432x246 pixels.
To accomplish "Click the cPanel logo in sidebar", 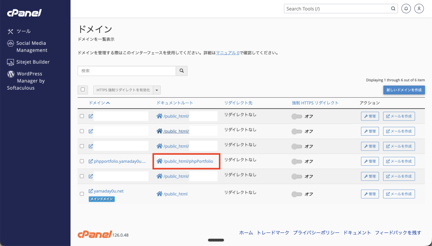I will (24, 13).
